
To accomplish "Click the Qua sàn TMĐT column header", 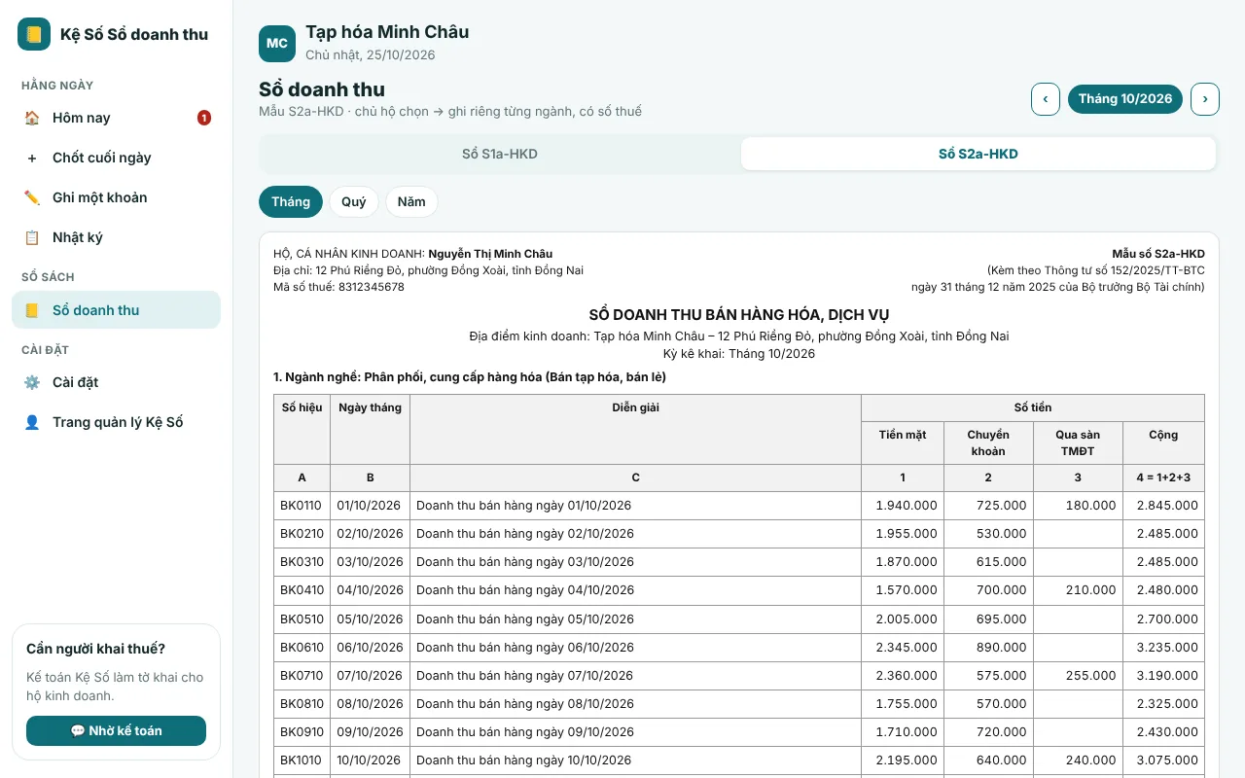I will coord(1078,442).
